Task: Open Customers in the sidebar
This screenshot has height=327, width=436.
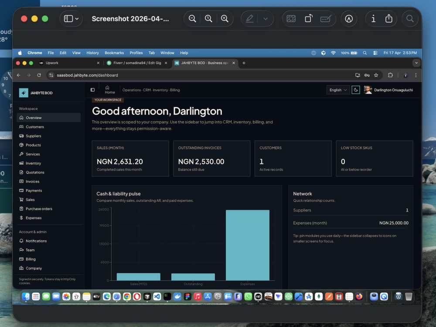Action: pyautogui.click(x=49, y=127)
